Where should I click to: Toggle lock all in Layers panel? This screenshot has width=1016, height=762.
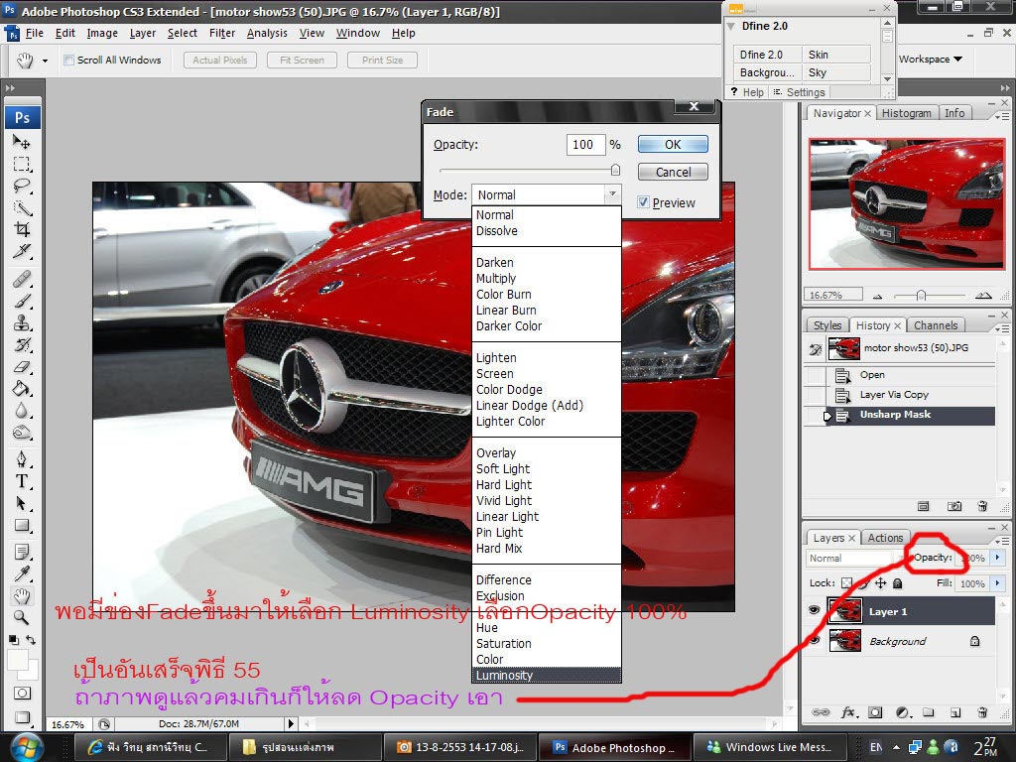[897, 583]
